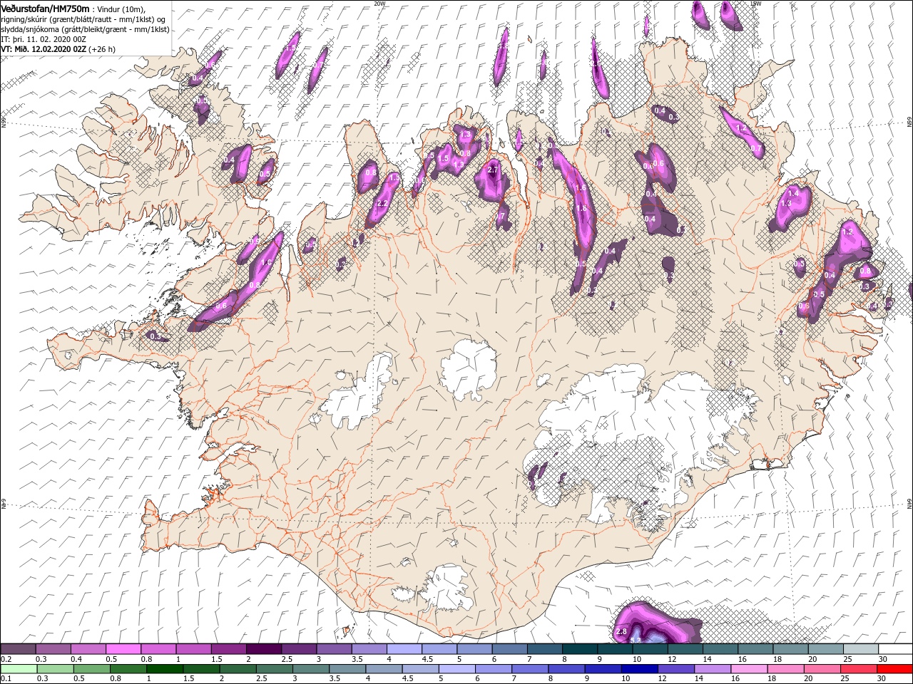Click the 'rigning/skúrir' legend description line
Screen dimensions: 913x684
[x=83, y=19]
